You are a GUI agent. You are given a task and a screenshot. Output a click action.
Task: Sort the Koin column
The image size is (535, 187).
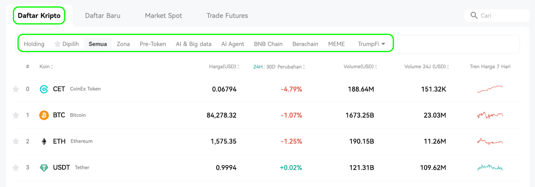click(46, 67)
